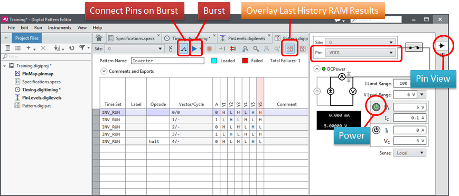The width and height of the screenshot is (459, 196).
Task: Toggle the relay switch icon in Pin View
Action: point(414,47)
